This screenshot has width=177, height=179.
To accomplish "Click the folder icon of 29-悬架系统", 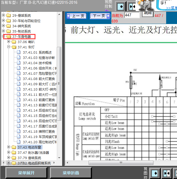I will tap(9, 15).
